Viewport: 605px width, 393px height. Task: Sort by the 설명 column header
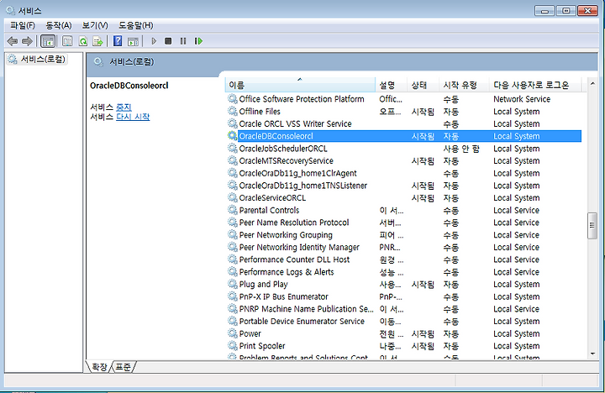tap(391, 85)
